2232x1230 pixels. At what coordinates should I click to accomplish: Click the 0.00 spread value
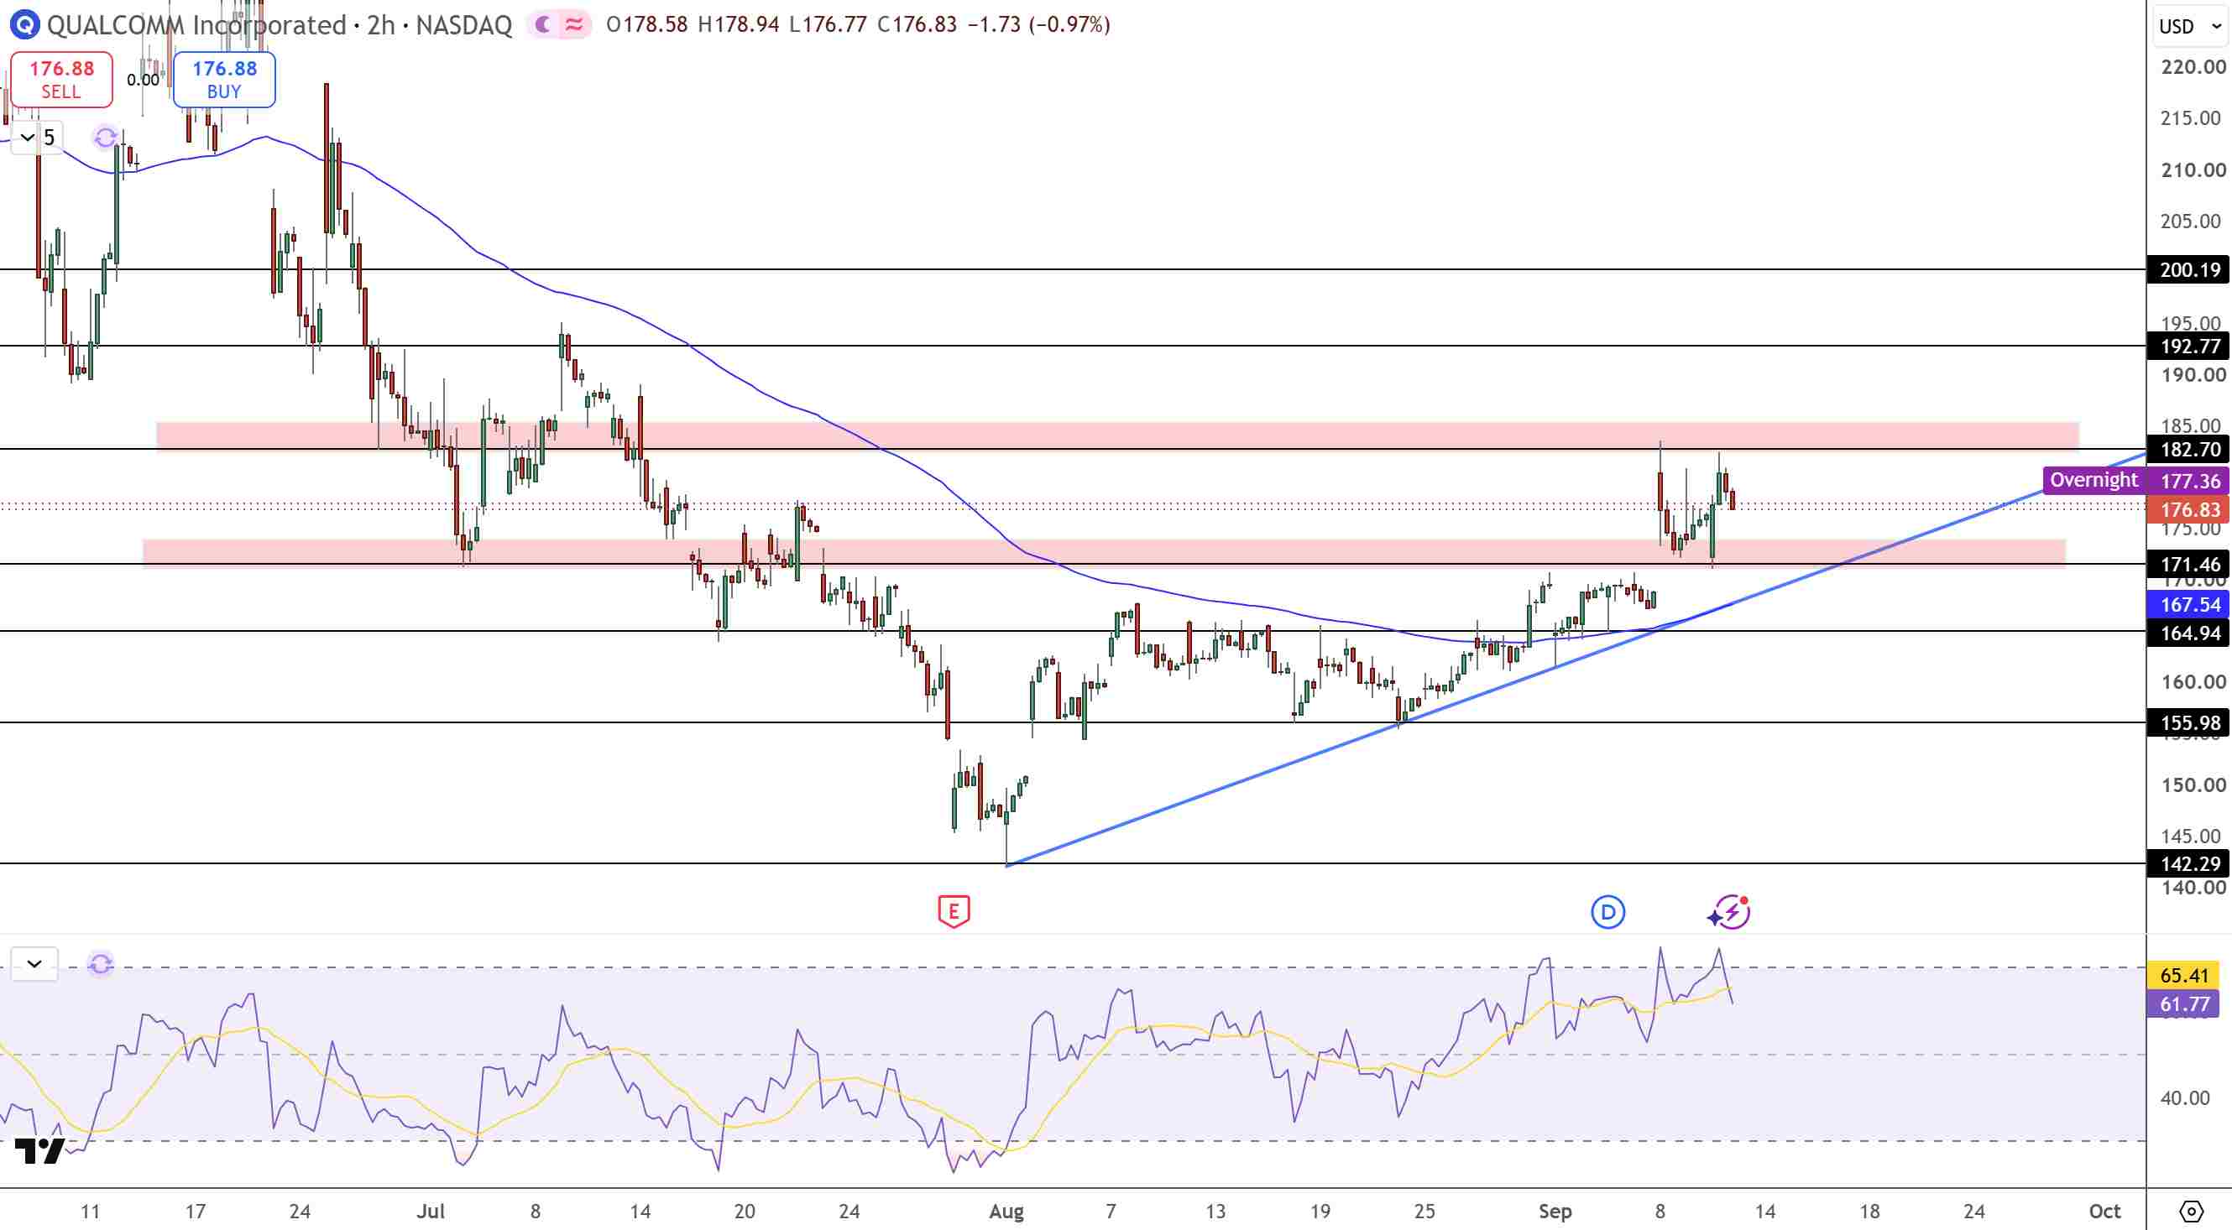coord(143,80)
